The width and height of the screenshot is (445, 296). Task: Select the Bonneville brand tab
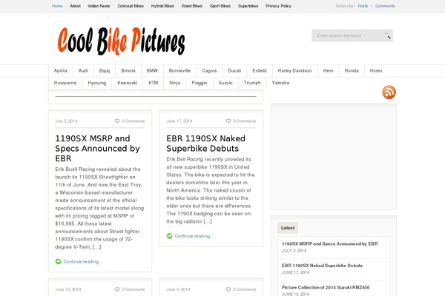[x=179, y=70]
